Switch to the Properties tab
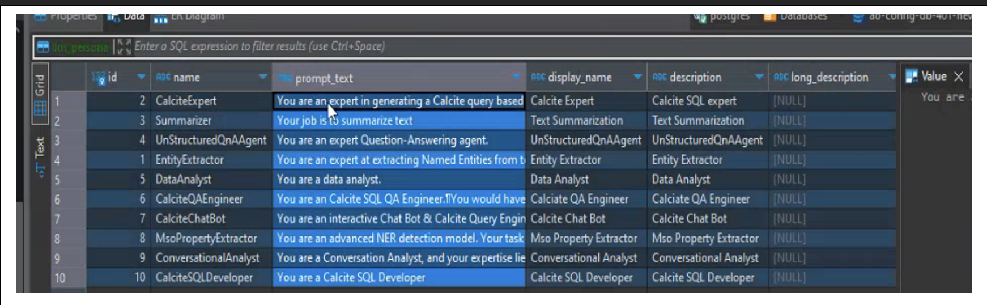Screen dimensions: 987x305 (x=67, y=16)
